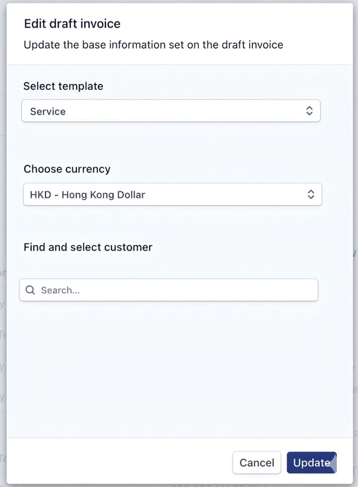This screenshot has width=358, height=487.
Task: Click 'HKD - Hong Kong Dollar' currency value
Action: point(87,195)
